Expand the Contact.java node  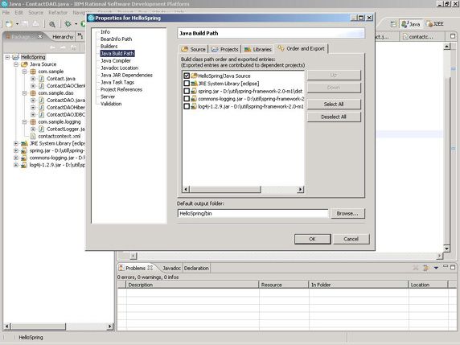pyautogui.click(x=33, y=79)
